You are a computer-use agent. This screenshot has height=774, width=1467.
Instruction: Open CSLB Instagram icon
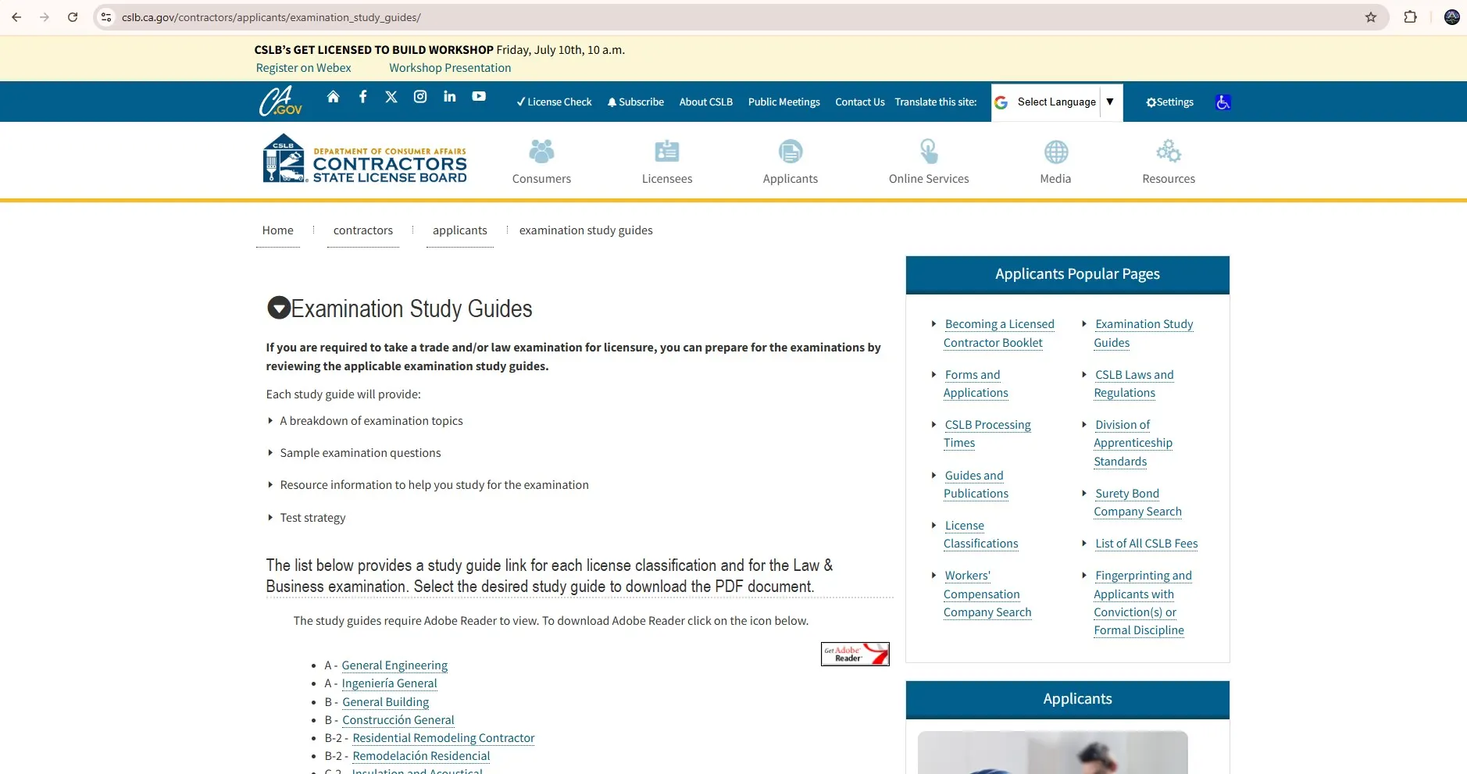pyautogui.click(x=420, y=97)
